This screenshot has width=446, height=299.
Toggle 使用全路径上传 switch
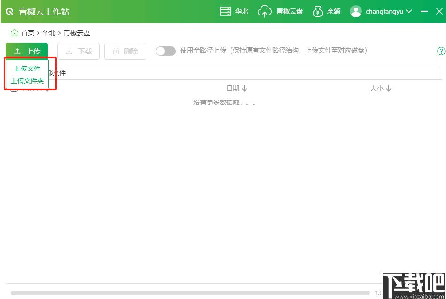coord(166,51)
